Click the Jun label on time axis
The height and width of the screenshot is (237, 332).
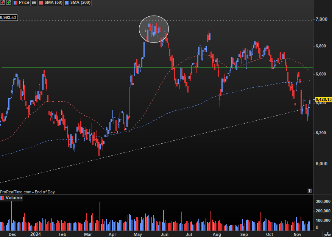164,234
